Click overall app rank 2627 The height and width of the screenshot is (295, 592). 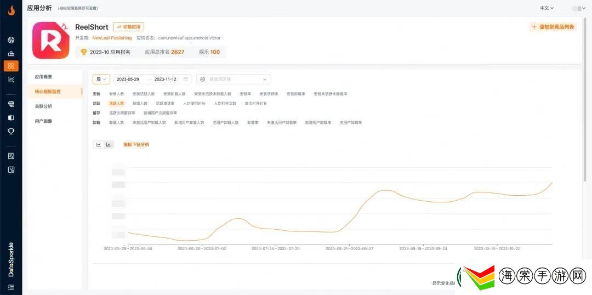click(x=164, y=52)
